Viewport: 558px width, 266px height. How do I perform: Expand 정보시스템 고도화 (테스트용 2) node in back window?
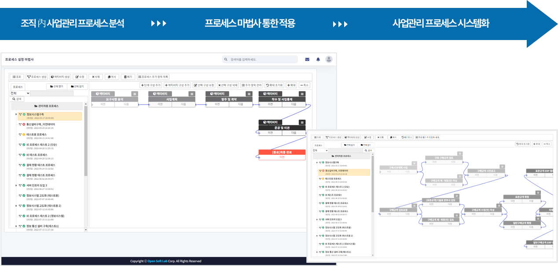point(16,205)
